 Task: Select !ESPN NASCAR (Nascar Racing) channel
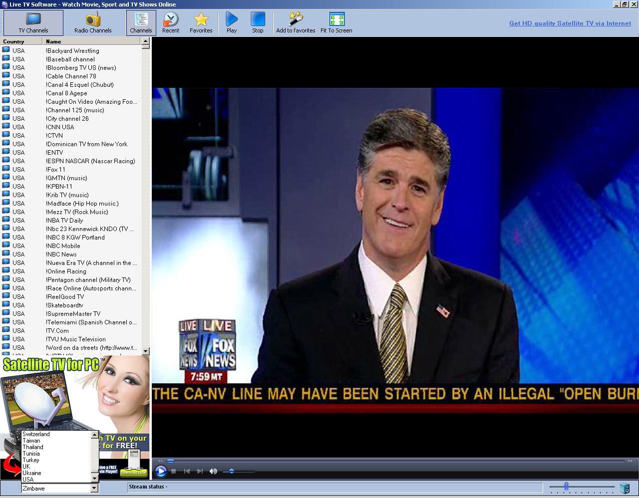[90, 161]
